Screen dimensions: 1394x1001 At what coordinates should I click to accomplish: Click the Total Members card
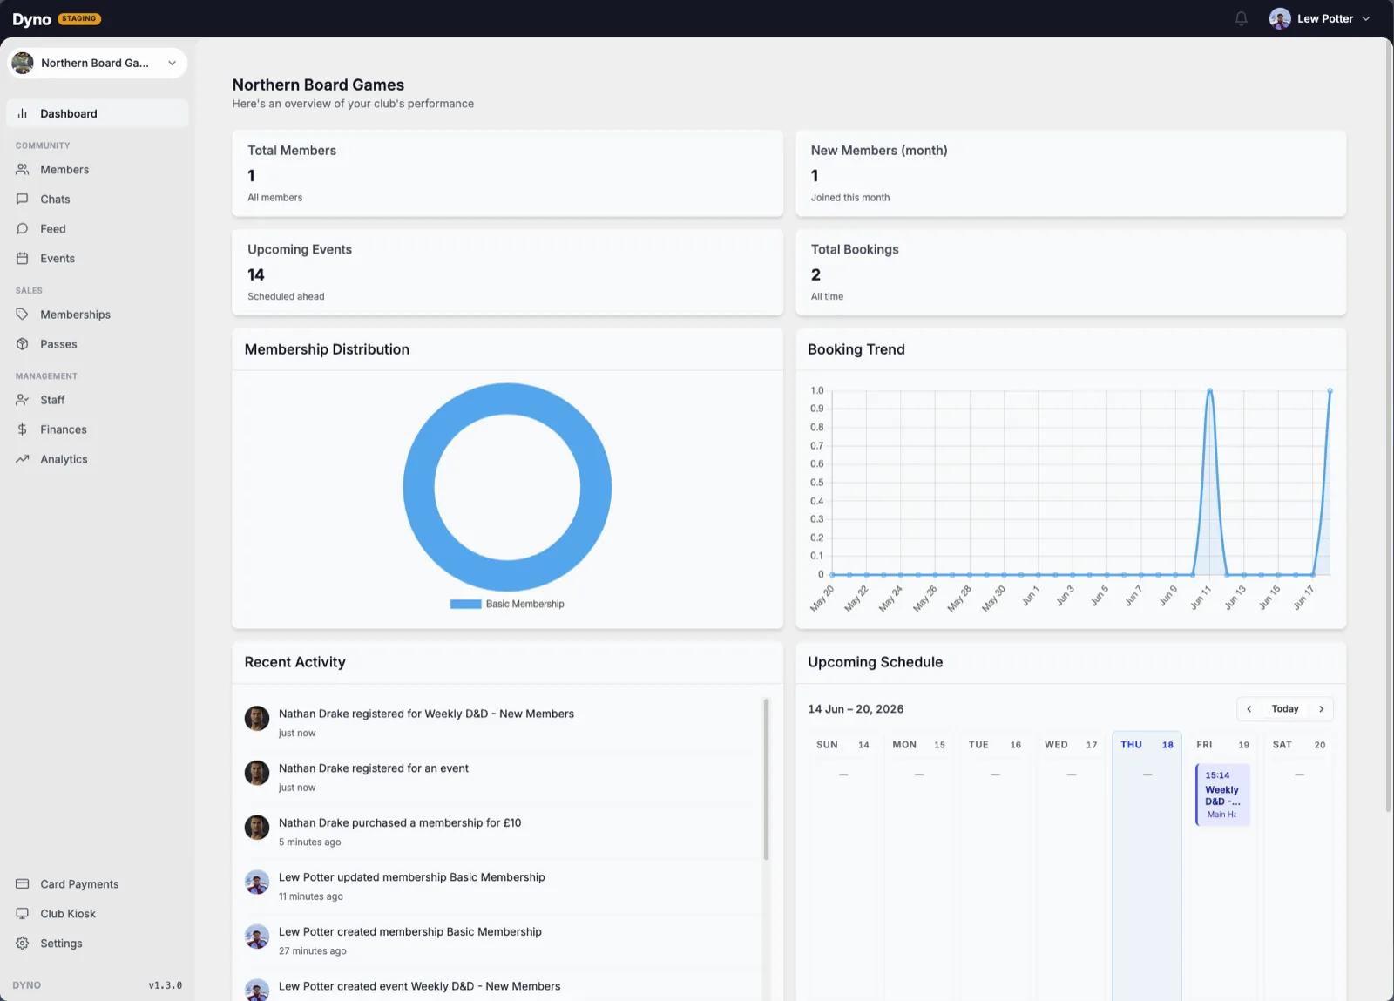(x=507, y=173)
